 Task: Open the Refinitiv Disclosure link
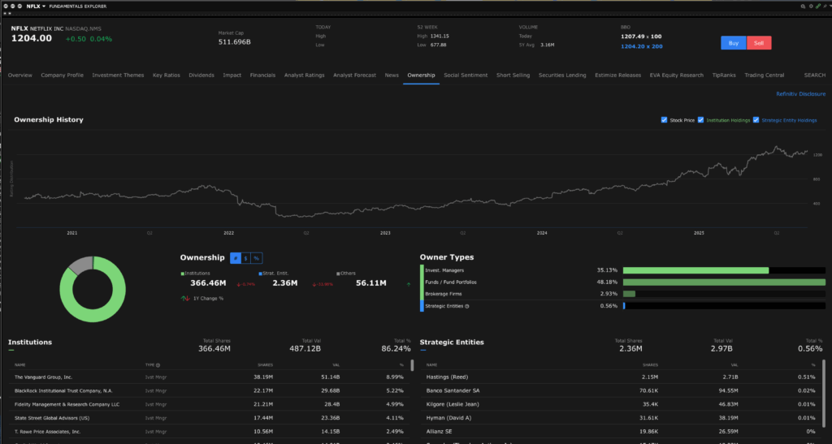pos(800,94)
